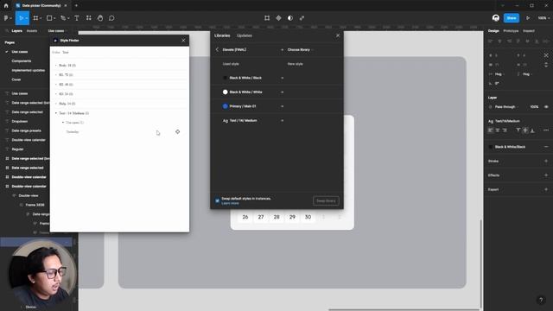Open the help question mark button

tap(541, 300)
